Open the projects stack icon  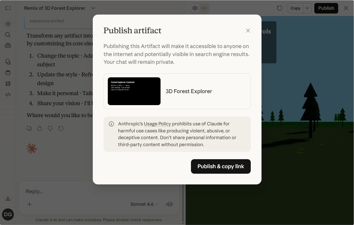8,73
